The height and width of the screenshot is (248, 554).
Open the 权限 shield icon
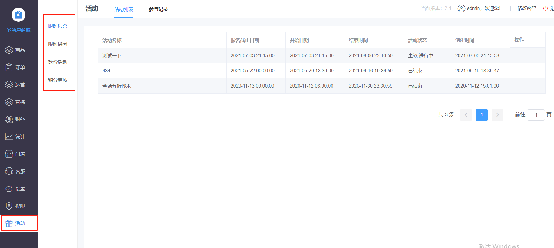coord(9,206)
